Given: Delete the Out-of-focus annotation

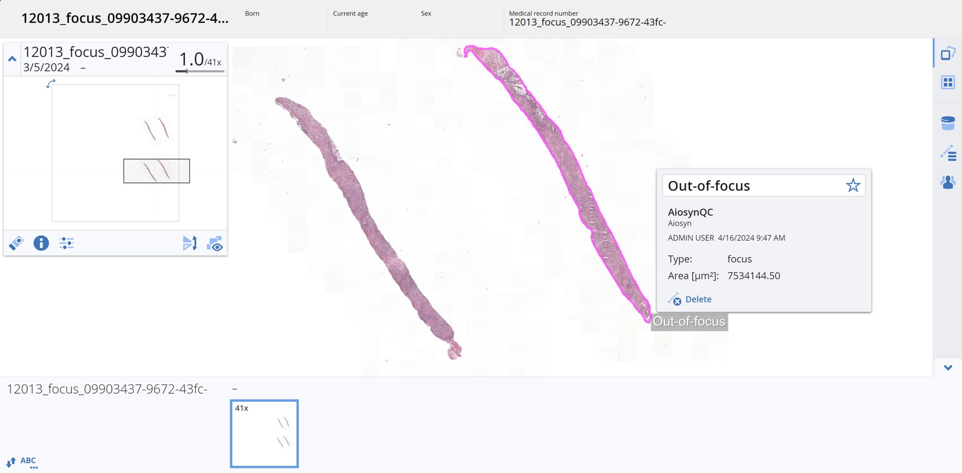Looking at the screenshot, I should pyautogui.click(x=690, y=299).
